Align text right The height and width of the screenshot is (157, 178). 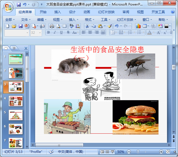tap(97, 32)
